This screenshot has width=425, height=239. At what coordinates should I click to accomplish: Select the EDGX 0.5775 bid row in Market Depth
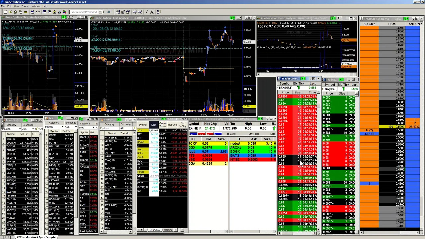pyautogui.click(x=208, y=148)
